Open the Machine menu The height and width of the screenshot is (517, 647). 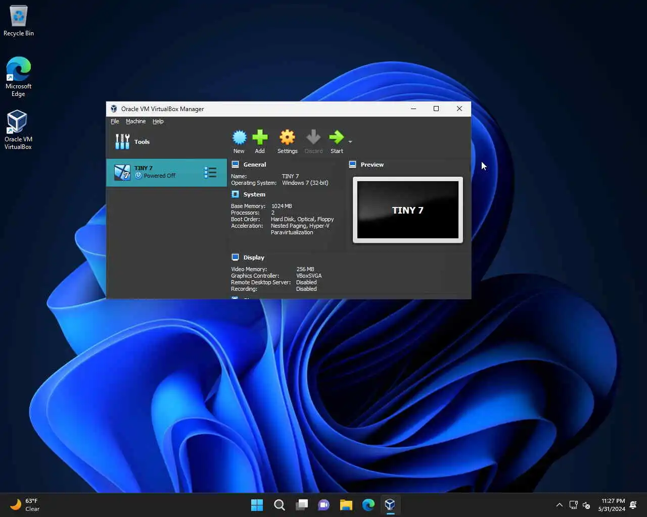[135, 121]
